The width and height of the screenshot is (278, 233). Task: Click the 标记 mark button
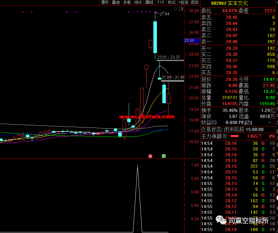(x=172, y=3)
